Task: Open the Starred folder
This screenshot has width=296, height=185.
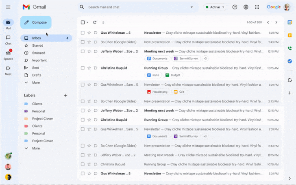Action: click(x=37, y=46)
